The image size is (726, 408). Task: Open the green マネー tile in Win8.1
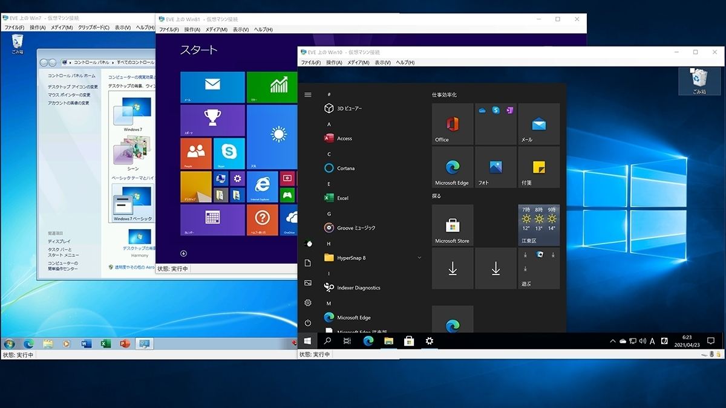(x=272, y=87)
